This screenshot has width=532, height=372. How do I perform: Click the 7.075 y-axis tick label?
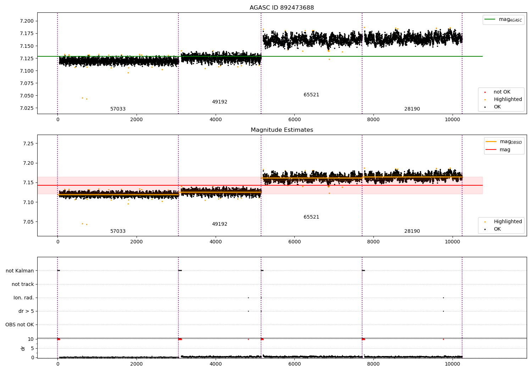point(27,83)
